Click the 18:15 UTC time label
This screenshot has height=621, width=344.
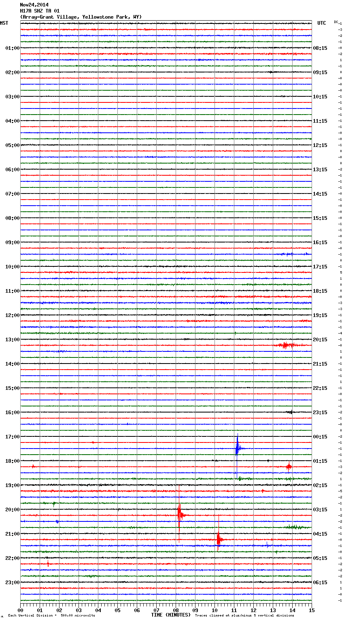[x=320, y=291]
